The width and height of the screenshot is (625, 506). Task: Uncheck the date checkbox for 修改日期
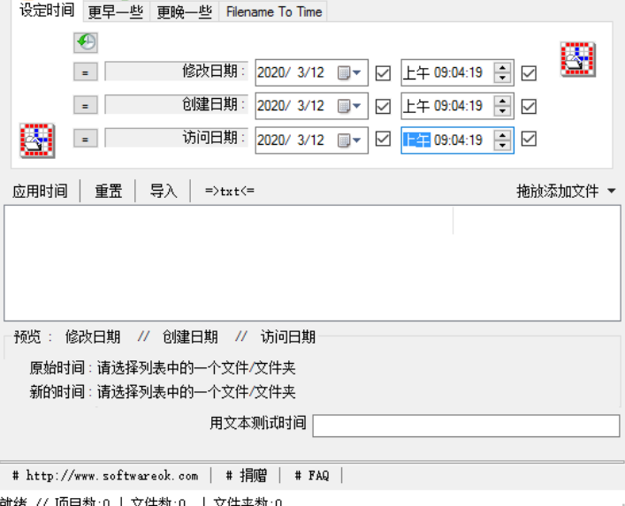(383, 73)
